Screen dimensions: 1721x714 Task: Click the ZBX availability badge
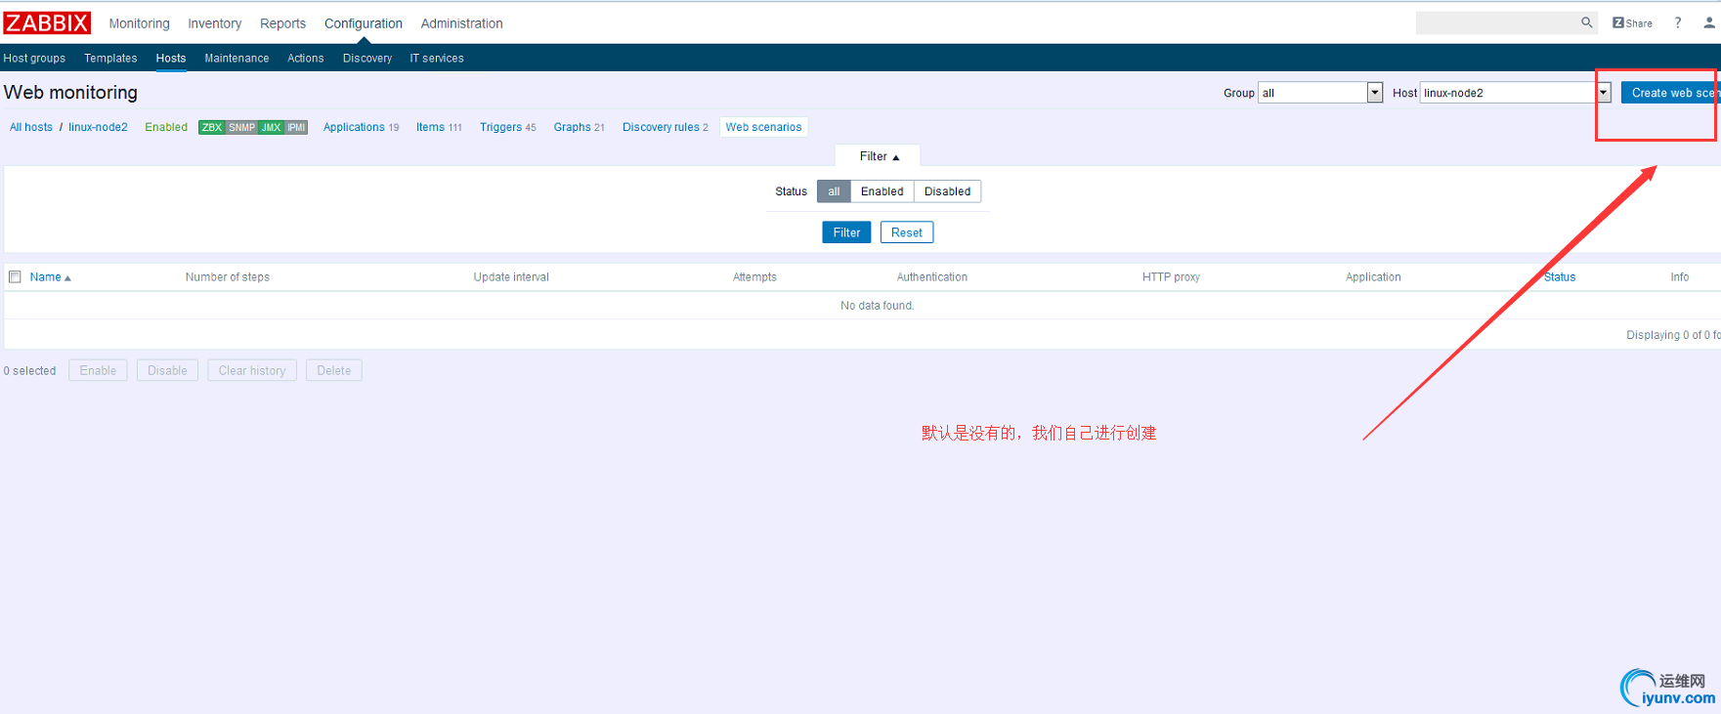212,127
